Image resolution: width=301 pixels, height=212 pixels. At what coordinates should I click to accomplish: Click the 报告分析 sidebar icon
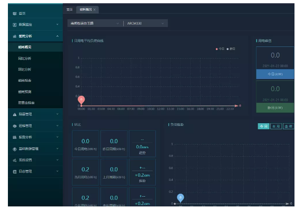14,137
